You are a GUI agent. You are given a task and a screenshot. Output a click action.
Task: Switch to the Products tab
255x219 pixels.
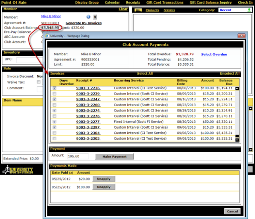[x=152, y=10]
